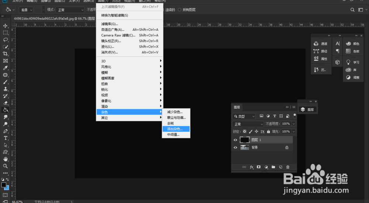The width and height of the screenshot is (369, 203).
Task: Select the Frame tool
Action: click(6, 61)
